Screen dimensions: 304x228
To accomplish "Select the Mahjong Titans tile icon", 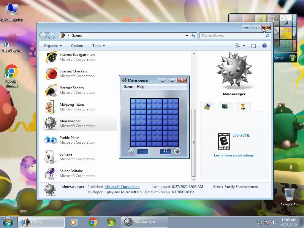I will [x=50, y=107].
